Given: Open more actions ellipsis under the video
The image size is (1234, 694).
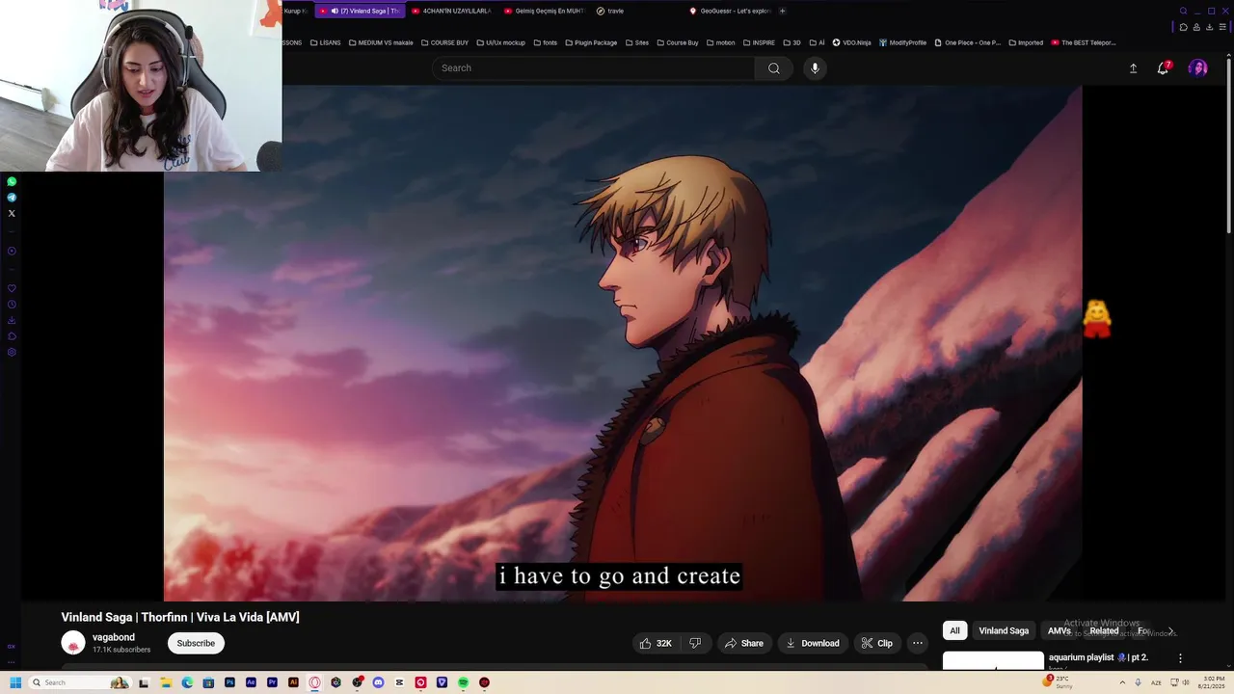Looking at the screenshot, I should [918, 643].
